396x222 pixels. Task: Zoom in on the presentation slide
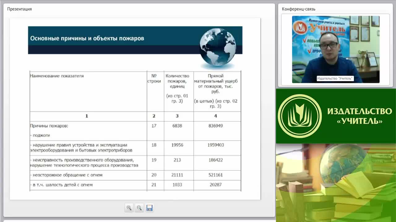coord(129,208)
